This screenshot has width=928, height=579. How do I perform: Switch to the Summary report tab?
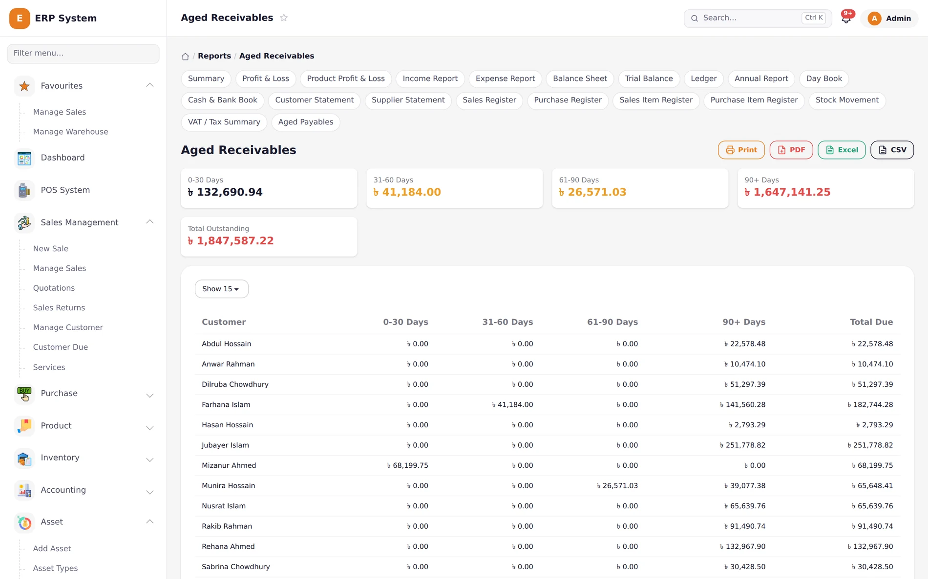(206, 79)
